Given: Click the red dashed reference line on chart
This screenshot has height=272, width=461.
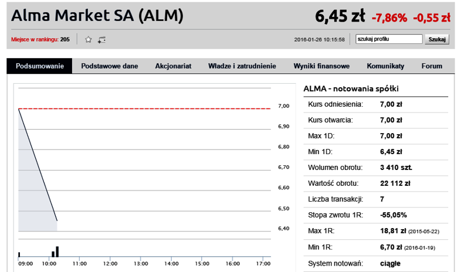Looking at the screenshot, I should click(144, 108).
